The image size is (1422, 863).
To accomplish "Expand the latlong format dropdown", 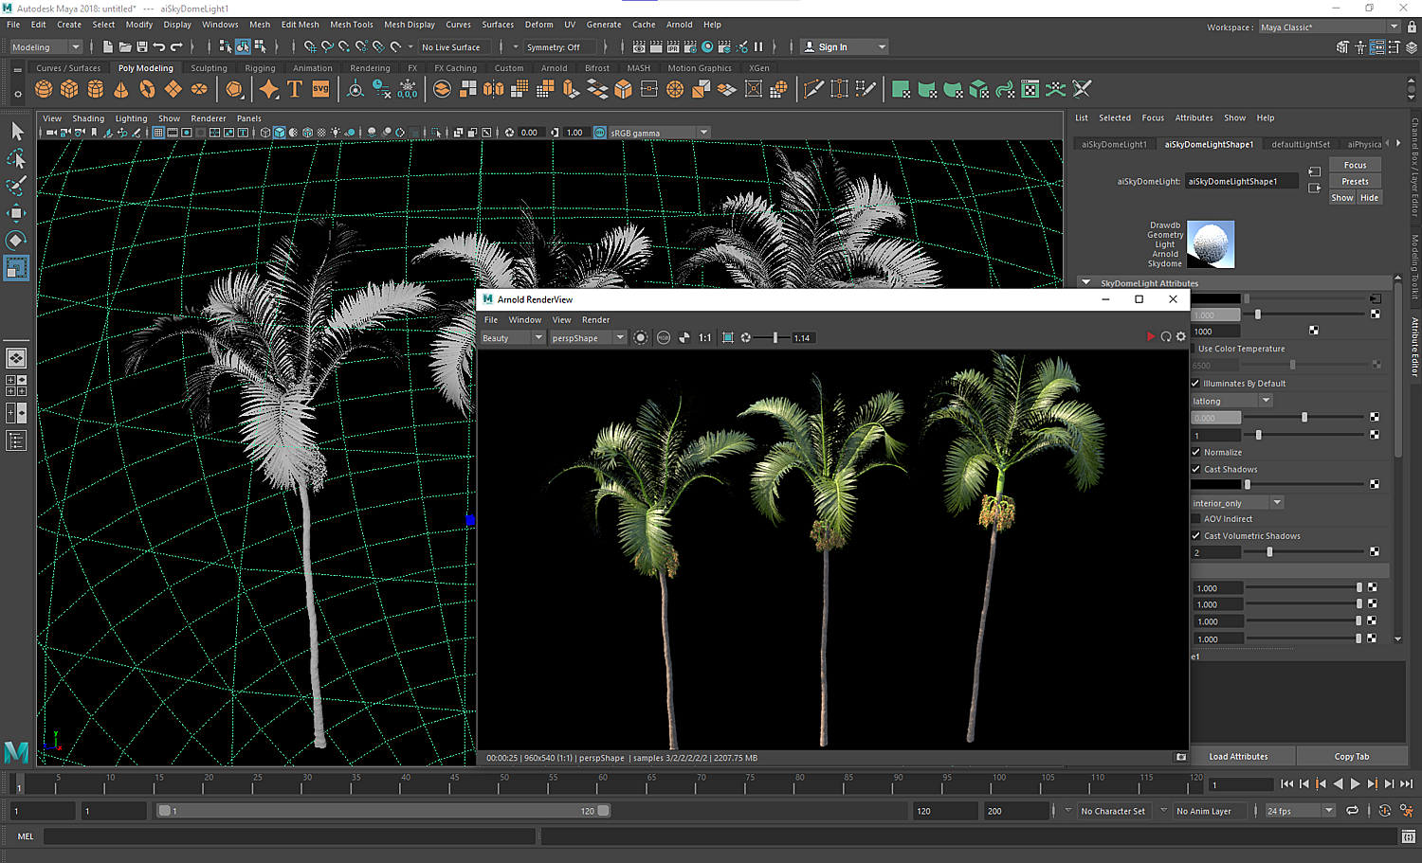I will tap(1231, 401).
